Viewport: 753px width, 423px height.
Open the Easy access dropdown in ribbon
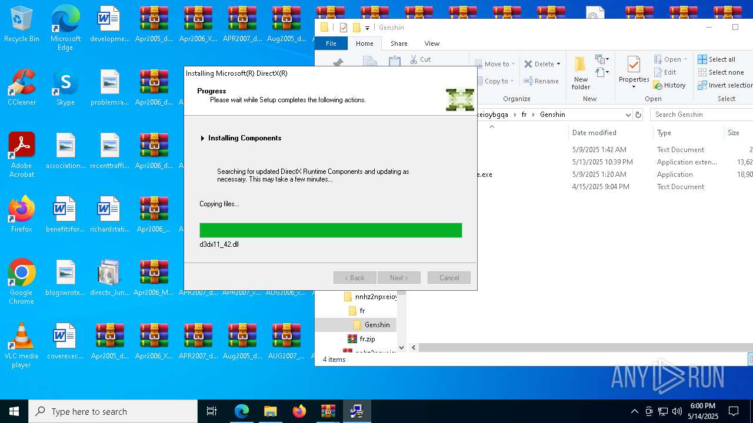[601, 73]
